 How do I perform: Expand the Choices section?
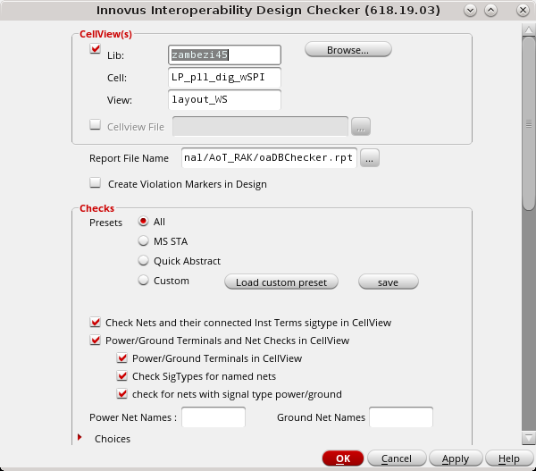point(80,437)
